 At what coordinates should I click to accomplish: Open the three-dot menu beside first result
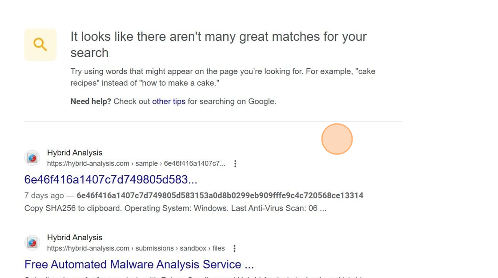pyautogui.click(x=235, y=163)
